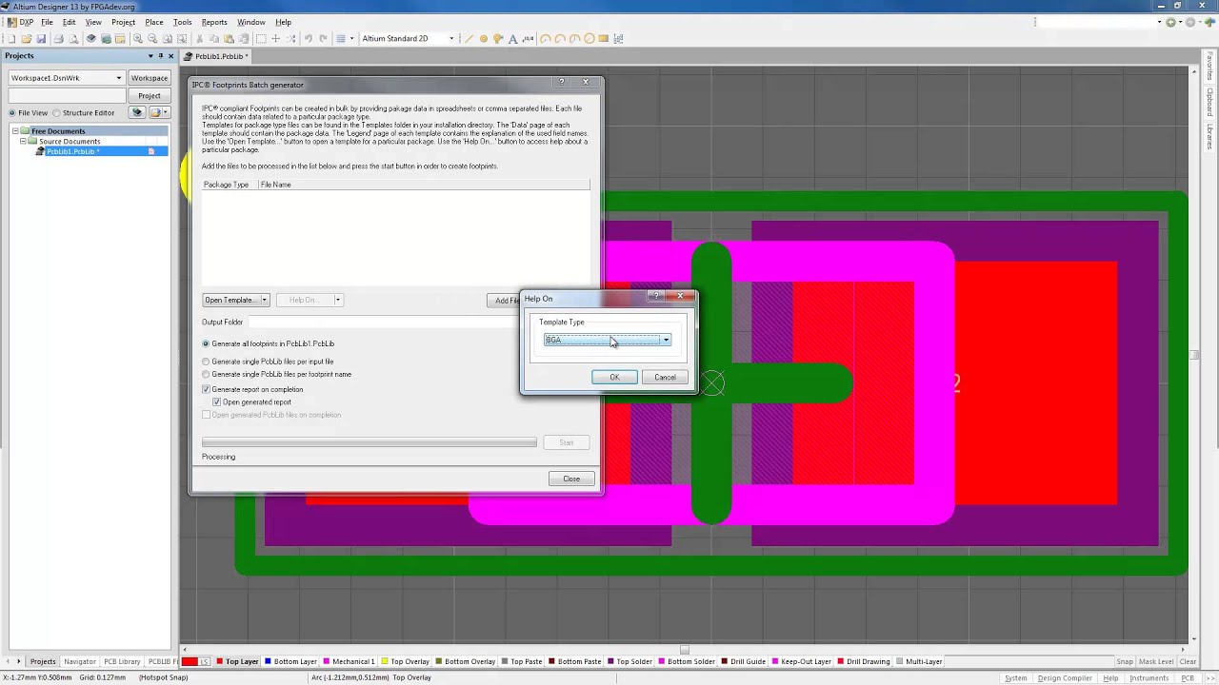The width and height of the screenshot is (1219, 685).
Task: Open the File menu
Action: [x=47, y=22]
